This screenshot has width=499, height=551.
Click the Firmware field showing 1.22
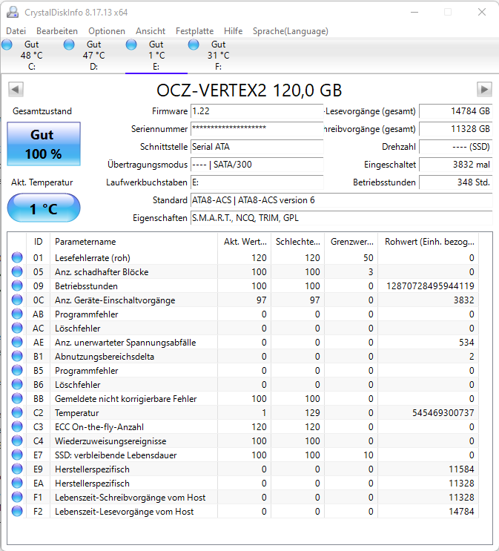(x=257, y=111)
